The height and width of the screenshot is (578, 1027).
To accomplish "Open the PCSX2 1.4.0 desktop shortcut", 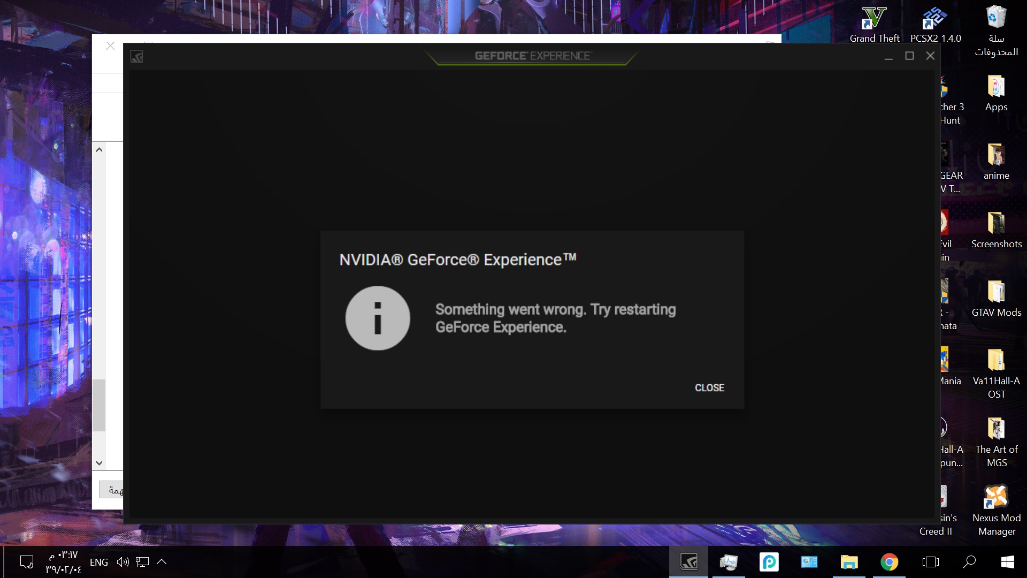I will click(x=936, y=25).
